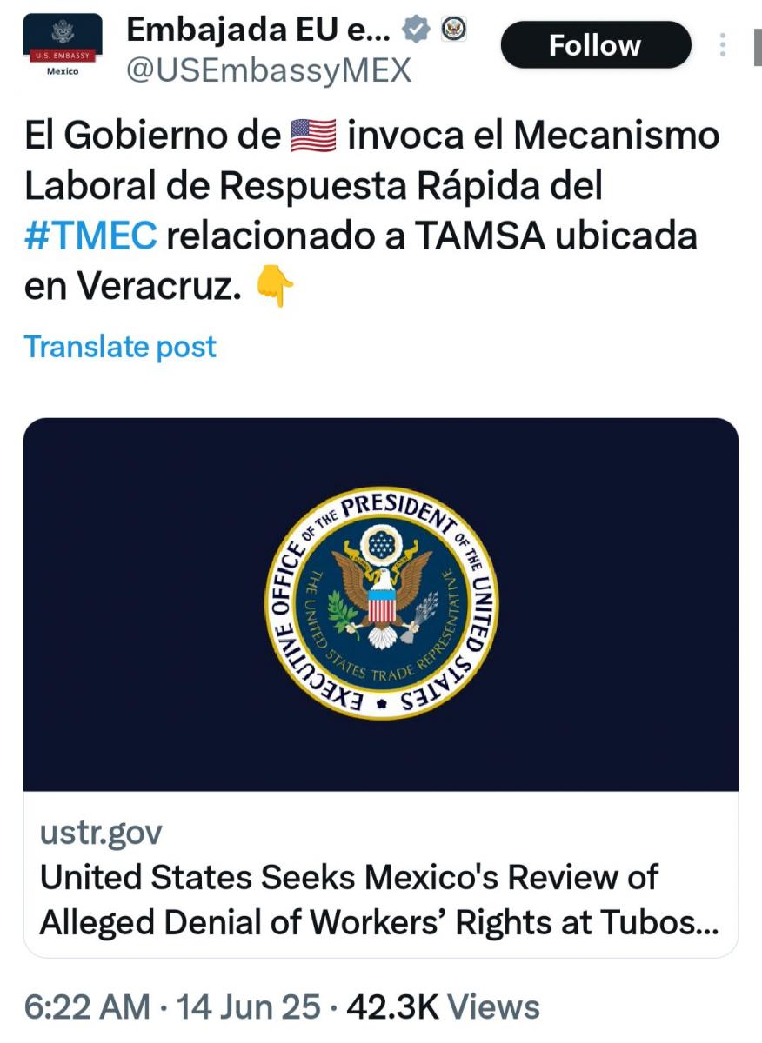
Task: View the 42.3K Views count
Action: coord(443,1006)
